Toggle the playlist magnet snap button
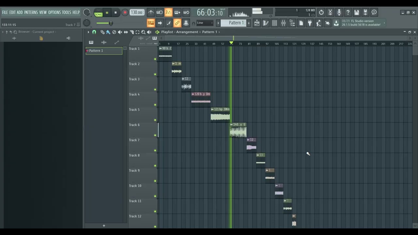This screenshot has width=418, height=235. point(94,32)
